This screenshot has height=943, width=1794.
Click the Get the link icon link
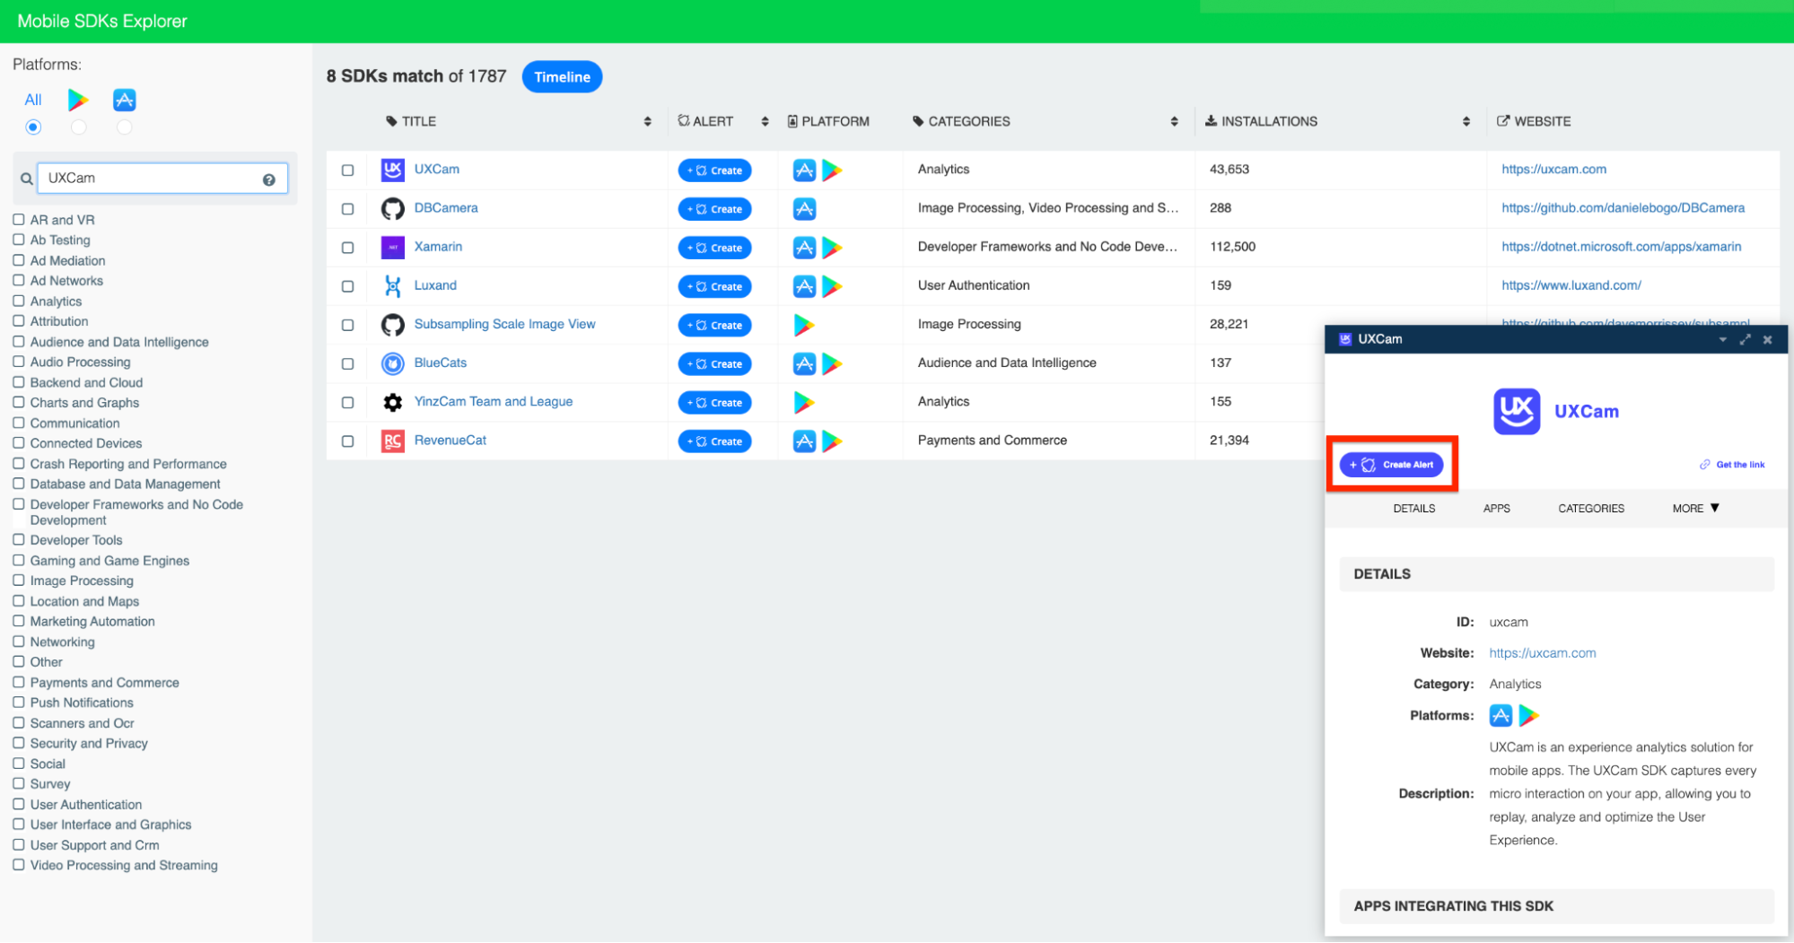tap(1731, 464)
